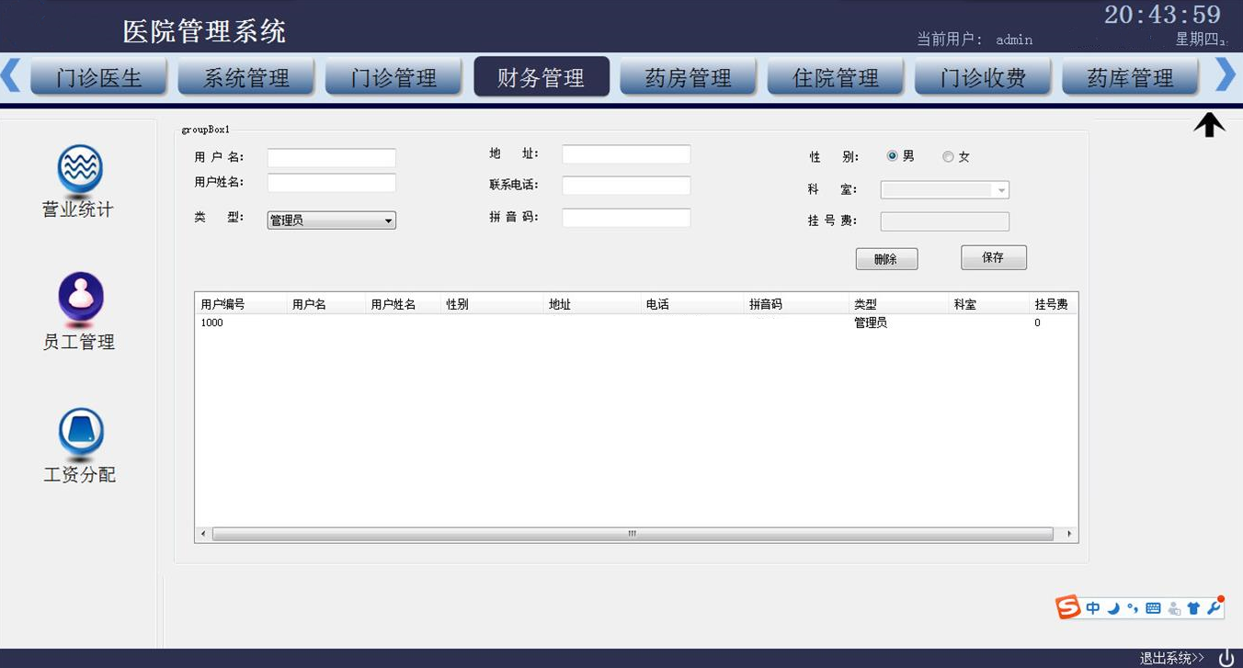Image resolution: width=1243 pixels, height=668 pixels.
Task: Click Sogou user account icon
Action: (1174, 608)
